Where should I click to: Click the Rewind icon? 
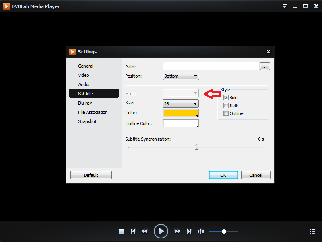click(145, 231)
